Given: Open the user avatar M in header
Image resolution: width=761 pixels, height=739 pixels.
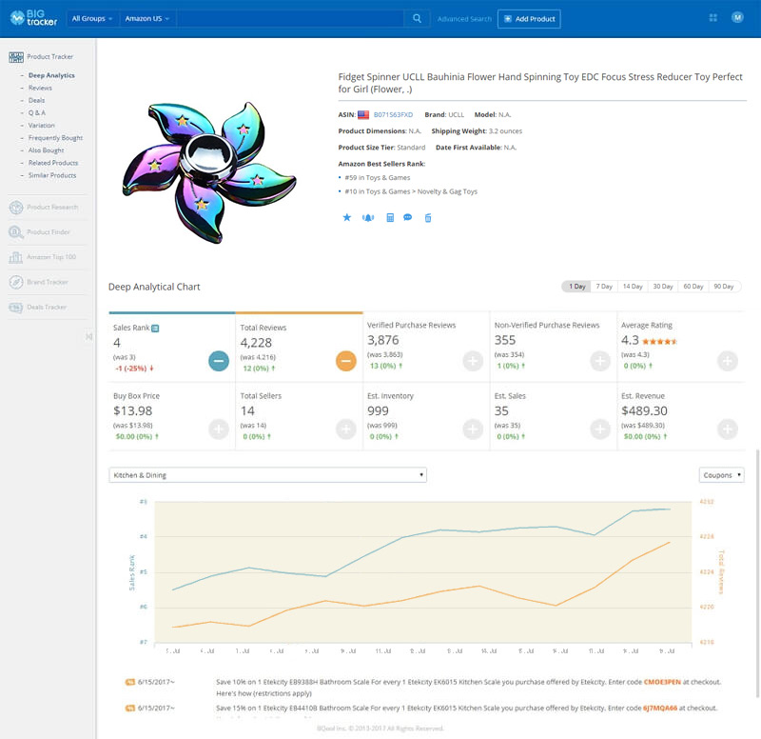Looking at the screenshot, I should [x=737, y=18].
